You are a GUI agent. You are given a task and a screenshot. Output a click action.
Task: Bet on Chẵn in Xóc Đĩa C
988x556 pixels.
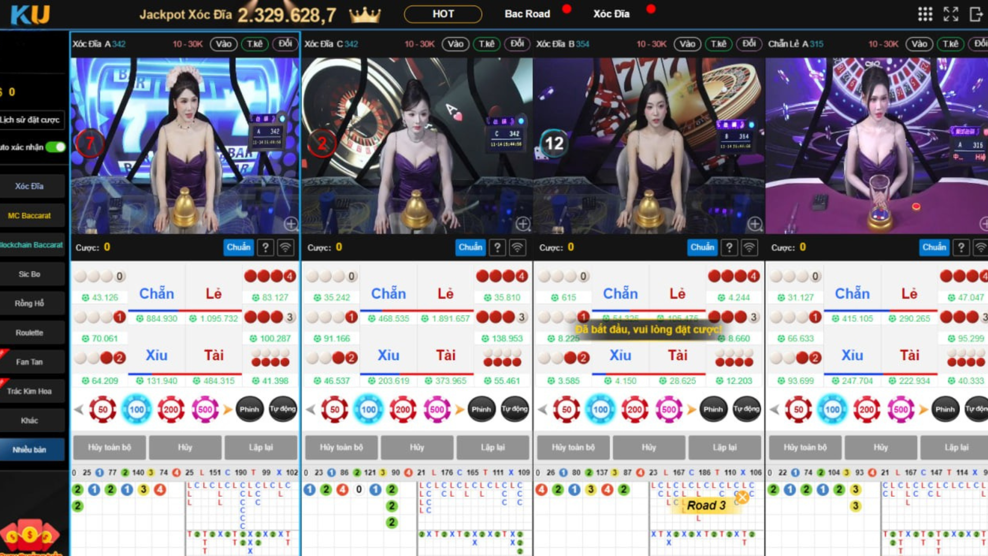(x=388, y=293)
